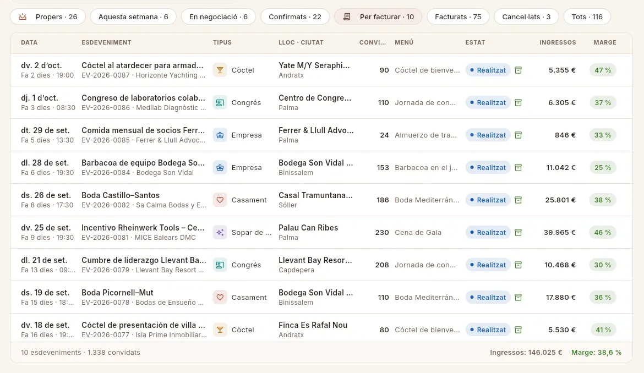Show Confirmats events

click(x=295, y=17)
